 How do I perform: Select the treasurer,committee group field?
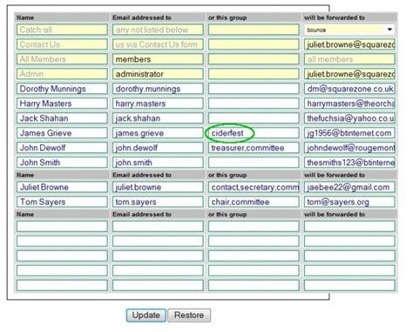tap(254, 148)
